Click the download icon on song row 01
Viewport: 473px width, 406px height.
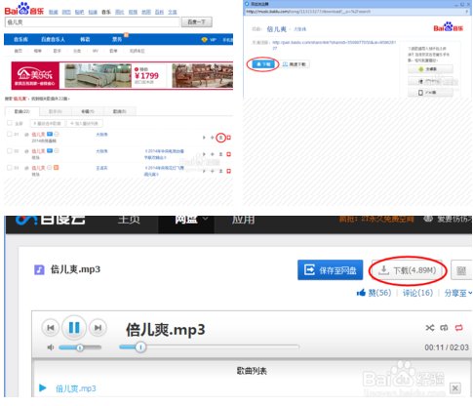click(x=220, y=138)
